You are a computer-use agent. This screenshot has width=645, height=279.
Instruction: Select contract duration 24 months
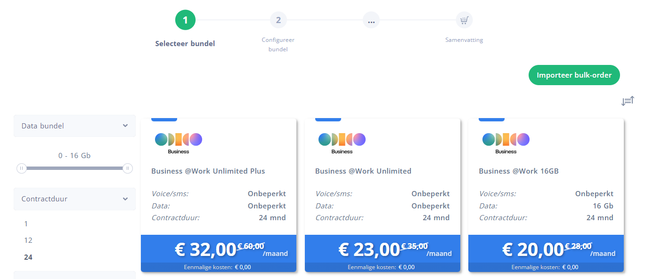pyautogui.click(x=28, y=257)
